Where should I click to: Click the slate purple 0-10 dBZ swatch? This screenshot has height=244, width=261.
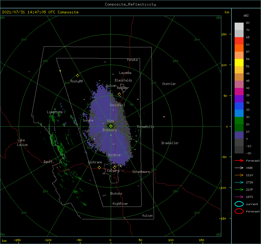tap(239, 135)
